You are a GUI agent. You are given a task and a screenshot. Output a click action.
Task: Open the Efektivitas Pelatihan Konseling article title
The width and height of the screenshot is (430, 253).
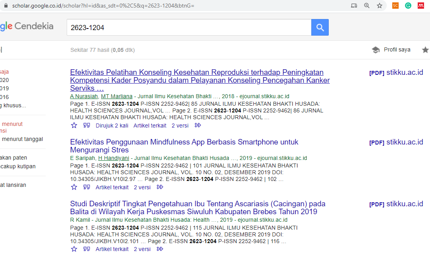[197, 72]
